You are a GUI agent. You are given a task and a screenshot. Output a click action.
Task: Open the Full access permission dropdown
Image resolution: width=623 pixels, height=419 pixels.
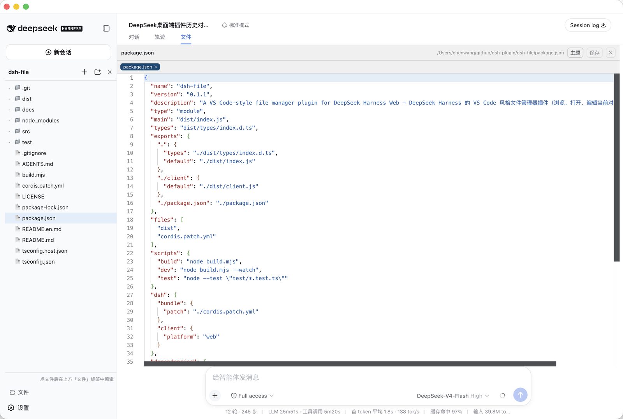[252, 396]
